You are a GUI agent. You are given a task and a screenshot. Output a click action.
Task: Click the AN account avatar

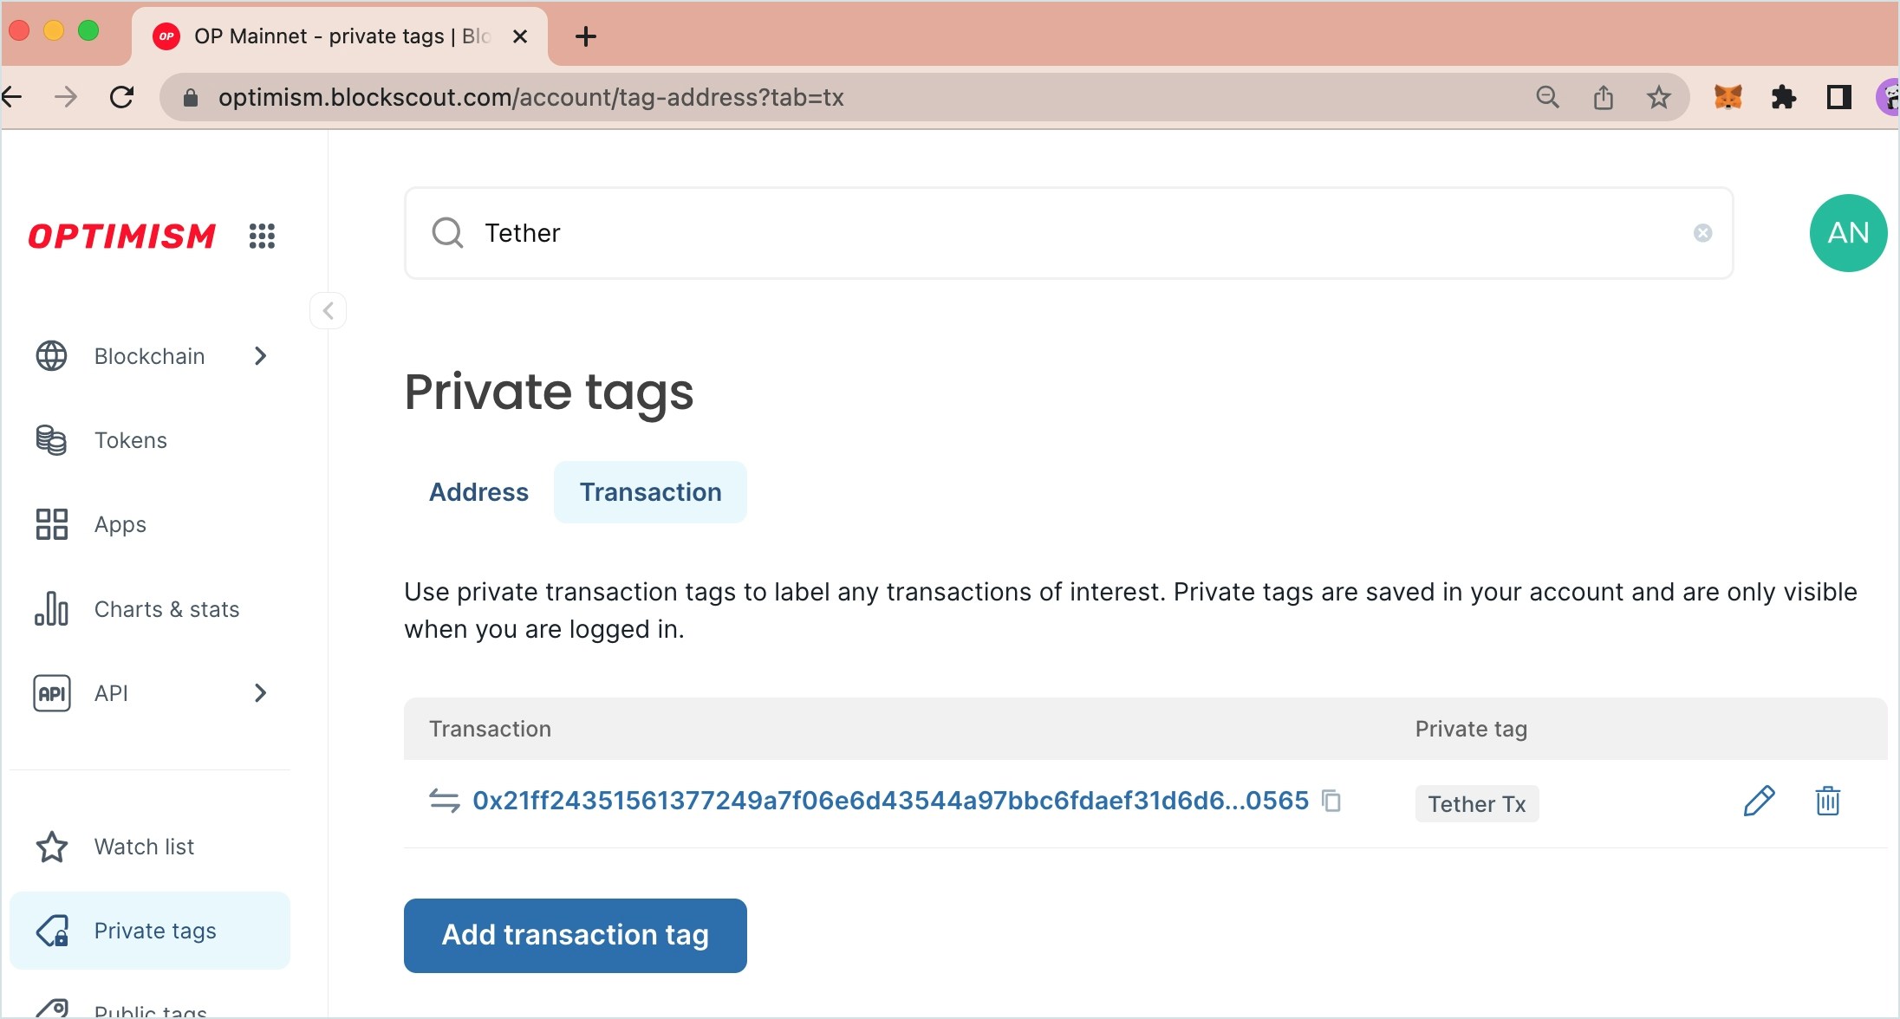pos(1848,233)
